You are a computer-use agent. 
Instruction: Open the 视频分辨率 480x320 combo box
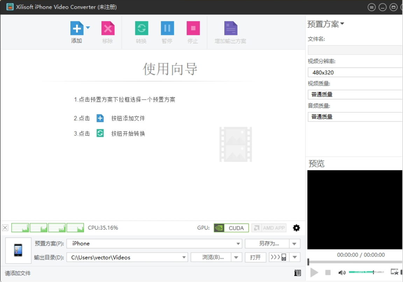pyautogui.click(x=355, y=72)
